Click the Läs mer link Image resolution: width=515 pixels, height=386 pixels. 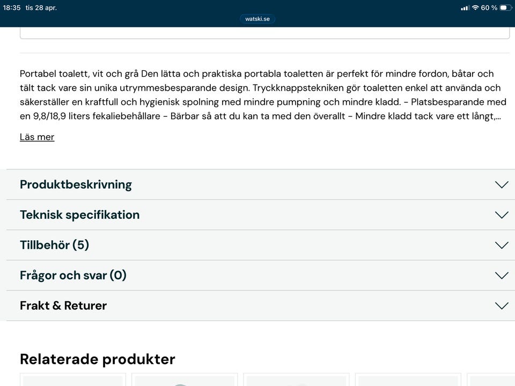coord(37,137)
